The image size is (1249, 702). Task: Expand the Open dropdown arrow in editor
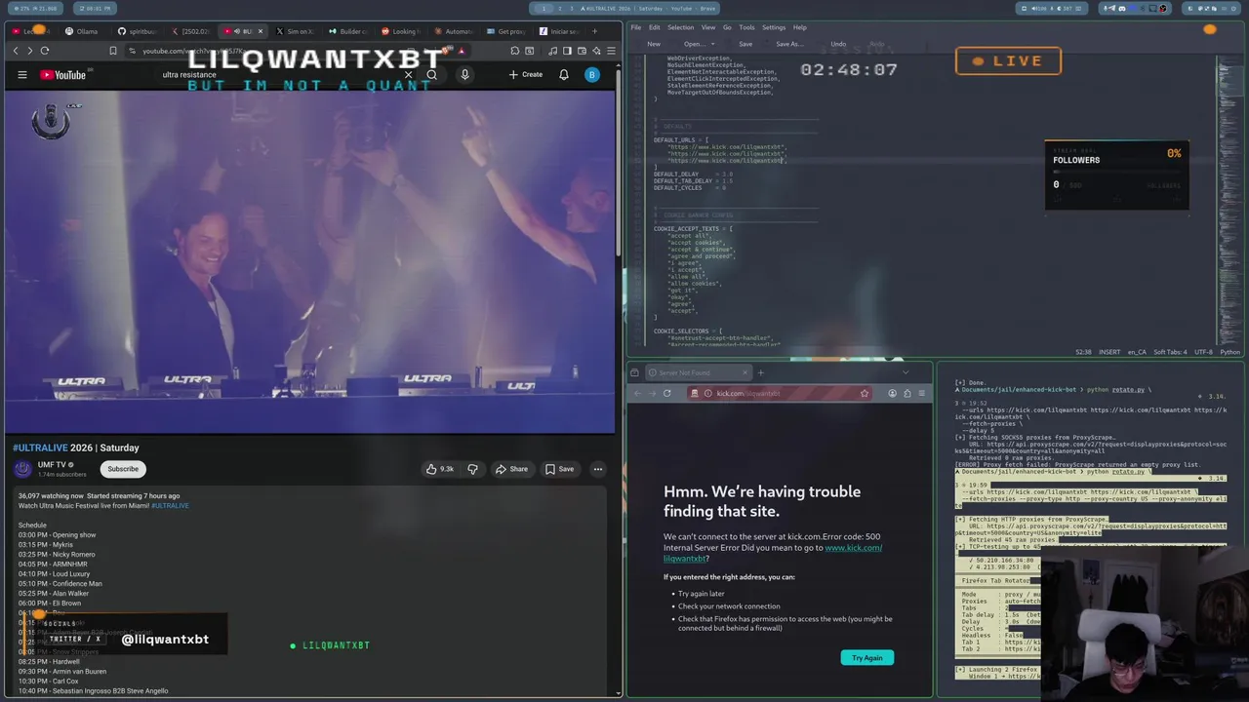point(713,44)
